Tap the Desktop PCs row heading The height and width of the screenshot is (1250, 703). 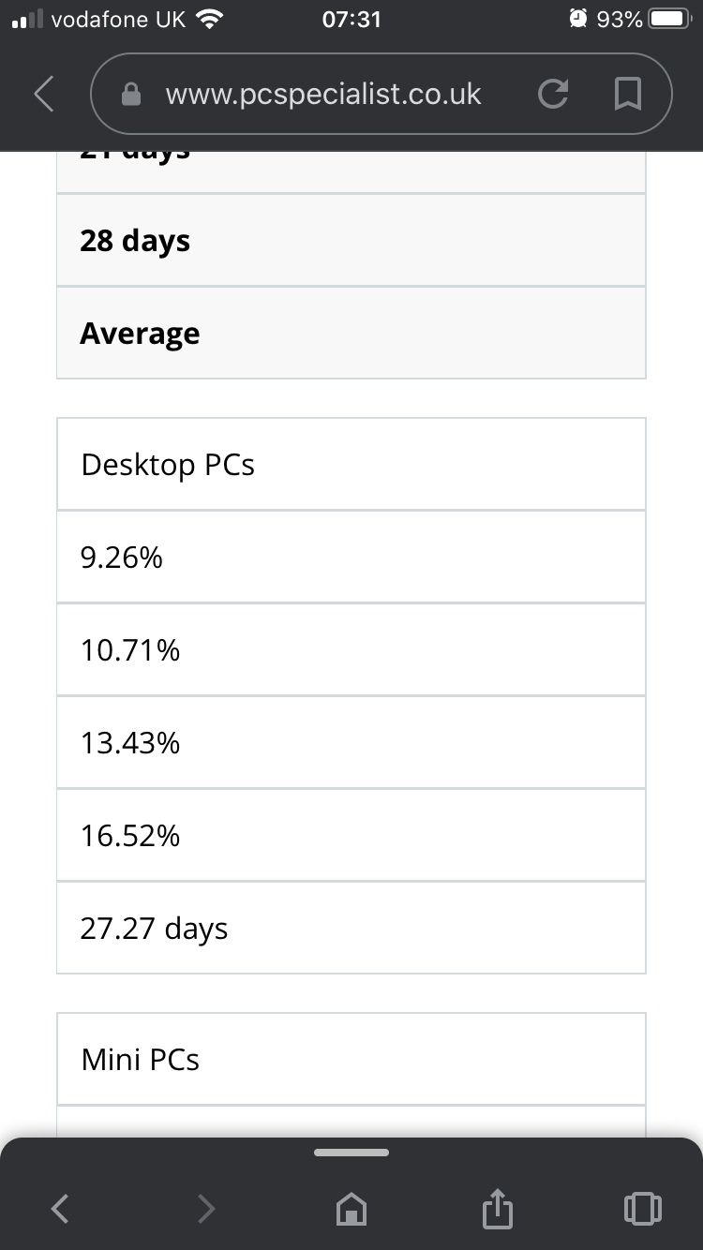tap(351, 464)
